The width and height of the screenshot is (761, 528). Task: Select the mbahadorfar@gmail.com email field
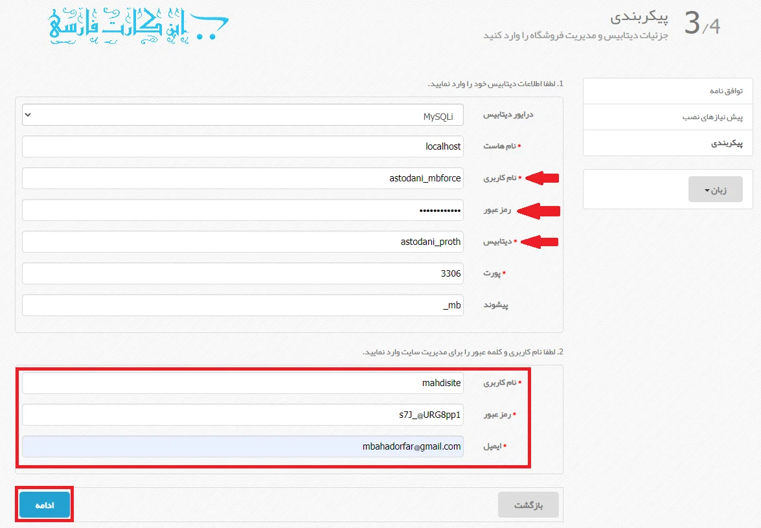click(243, 446)
